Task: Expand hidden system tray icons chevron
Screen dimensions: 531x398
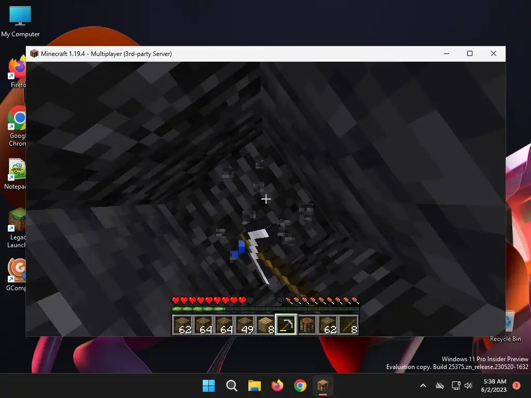Action: click(423, 386)
